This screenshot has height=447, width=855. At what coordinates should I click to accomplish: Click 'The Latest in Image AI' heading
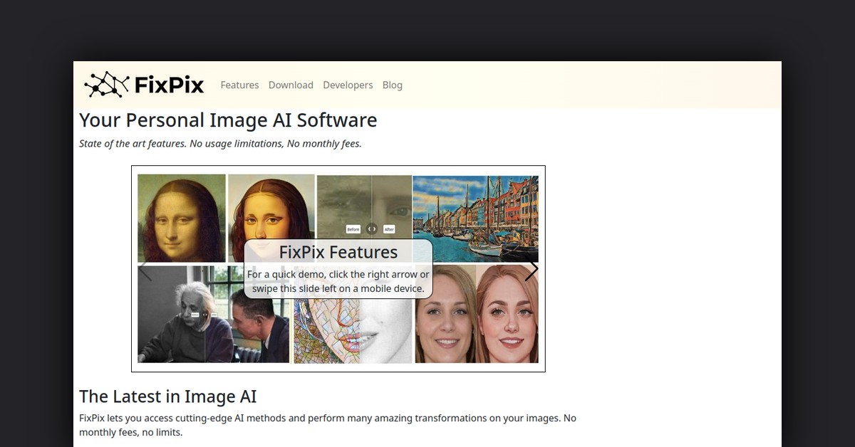coord(167,396)
